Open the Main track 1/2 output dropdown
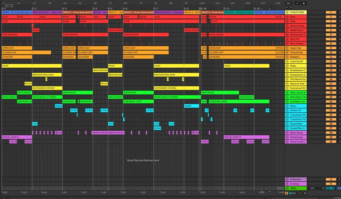This screenshot has height=199, width=341. click(x=316, y=188)
